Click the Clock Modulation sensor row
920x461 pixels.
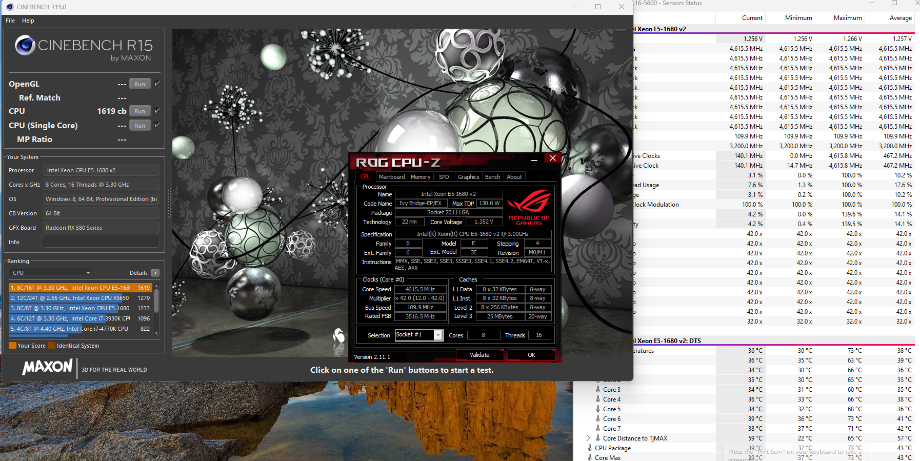point(774,205)
